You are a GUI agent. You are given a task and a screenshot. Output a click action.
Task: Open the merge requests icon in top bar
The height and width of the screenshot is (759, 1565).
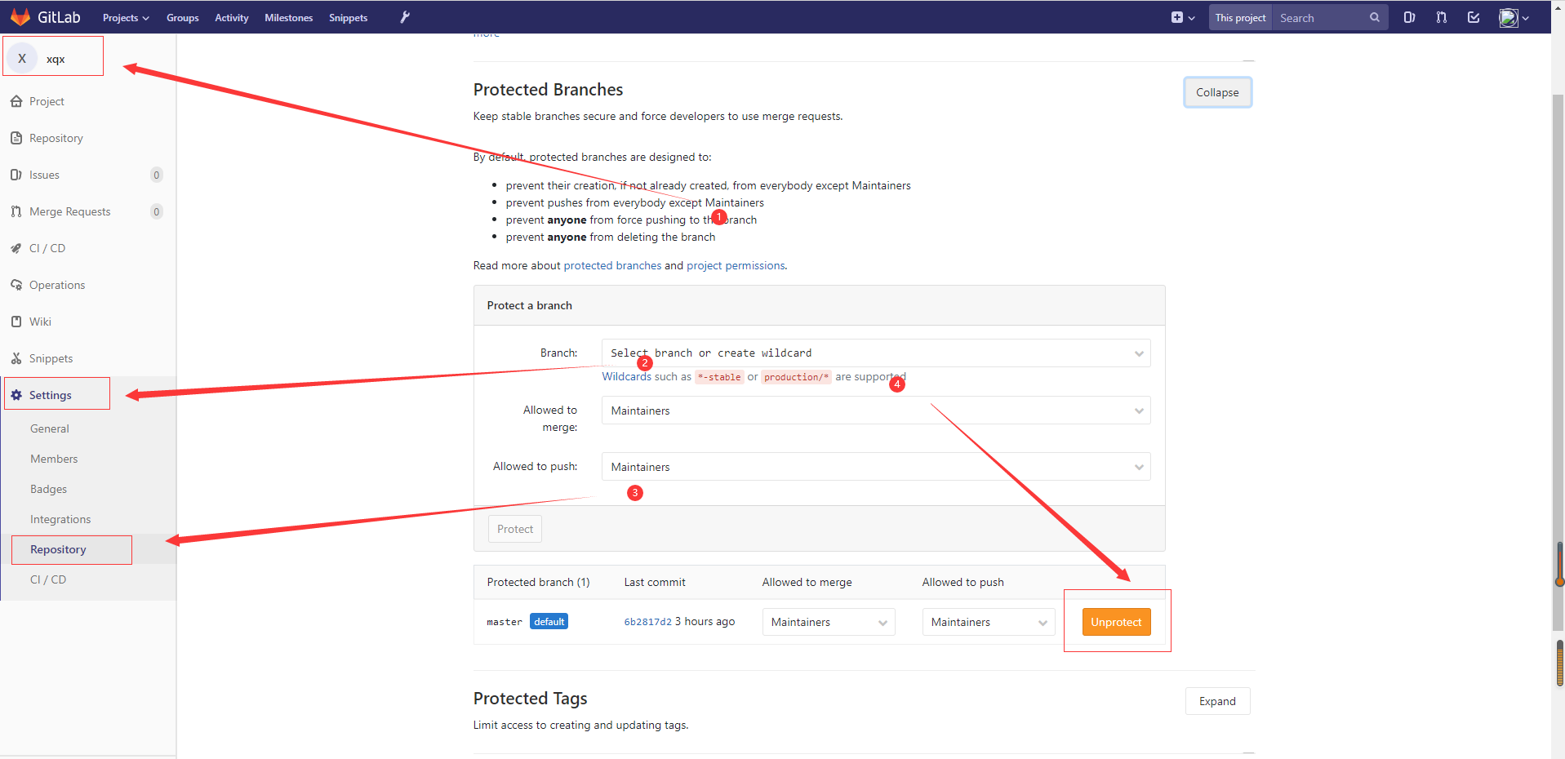(x=1441, y=16)
